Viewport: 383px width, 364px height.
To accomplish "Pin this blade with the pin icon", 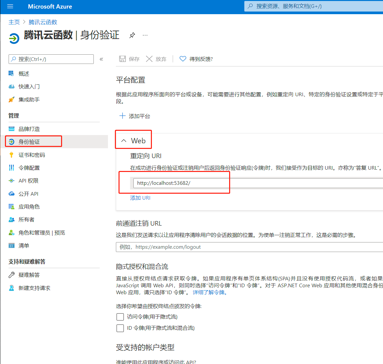I will (x=132, y=35).
